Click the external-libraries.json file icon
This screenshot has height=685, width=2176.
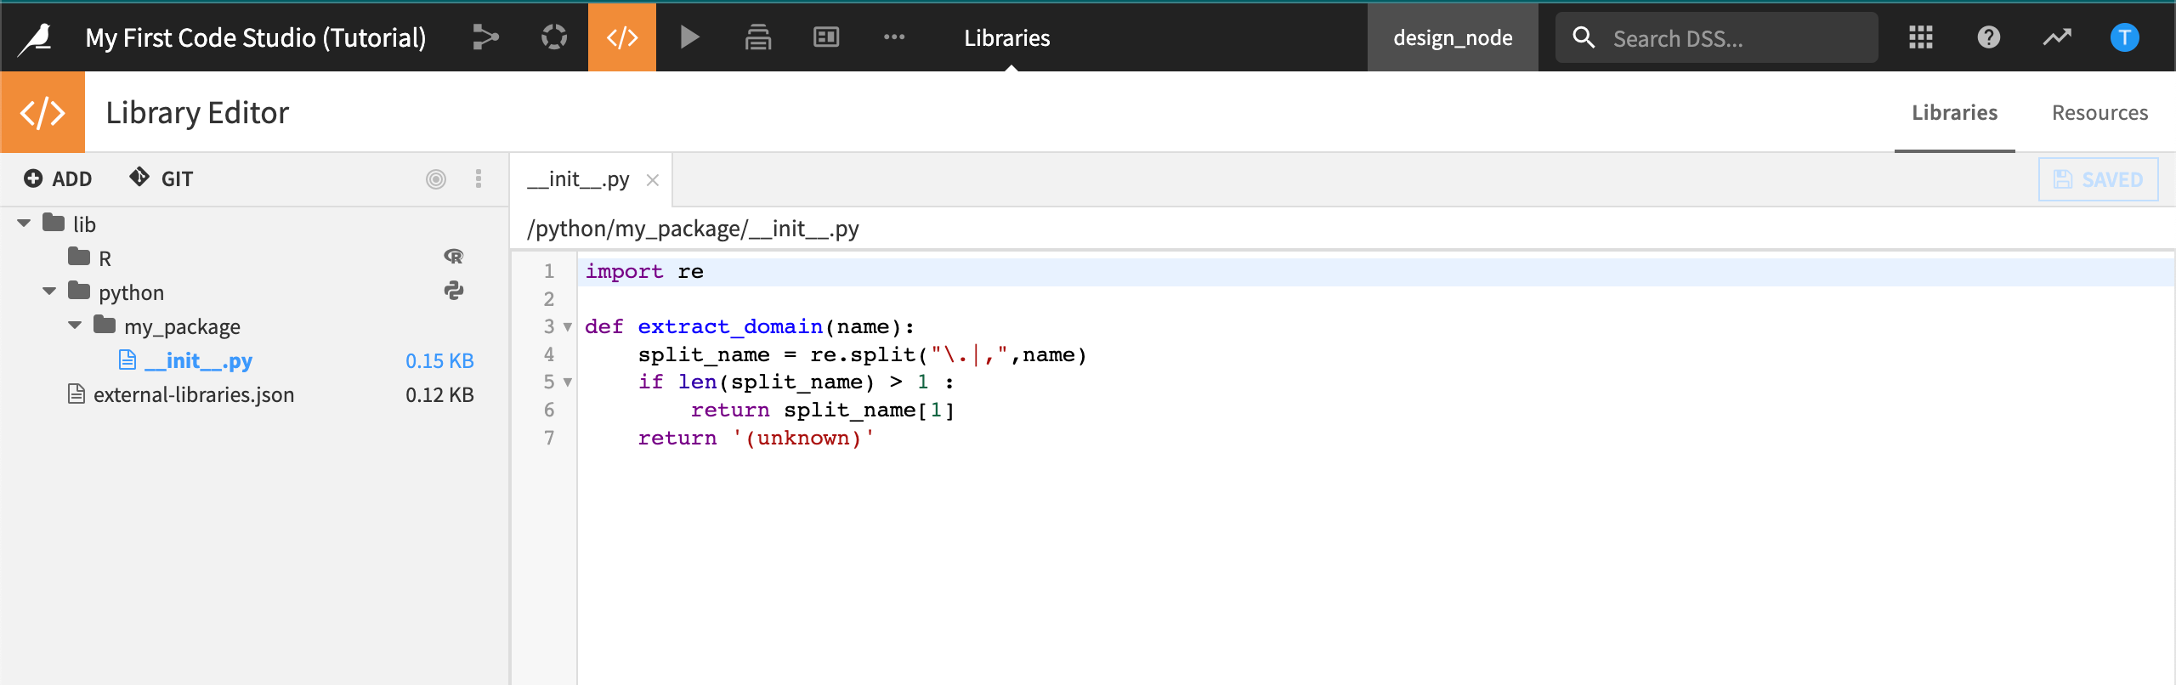coord(76,394)
